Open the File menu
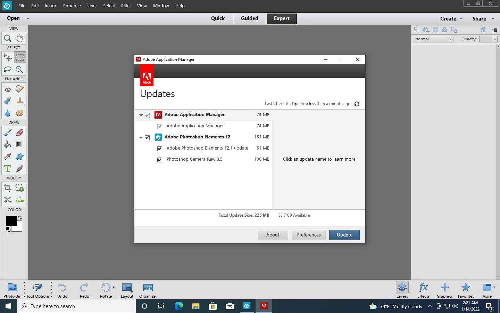This screenshot has height=313, width=500. (x=22, y=6)
